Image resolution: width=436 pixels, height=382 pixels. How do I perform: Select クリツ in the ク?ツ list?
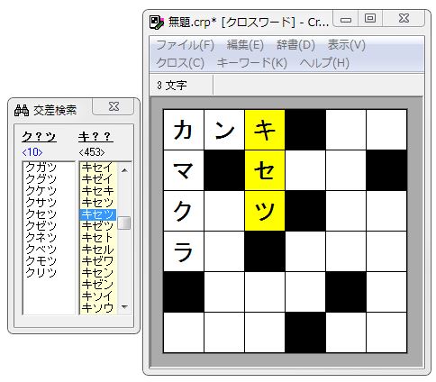[41, 272]
